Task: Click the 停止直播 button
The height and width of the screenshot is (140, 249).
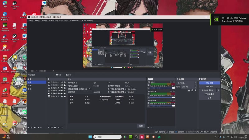Action: click(209, 83)
